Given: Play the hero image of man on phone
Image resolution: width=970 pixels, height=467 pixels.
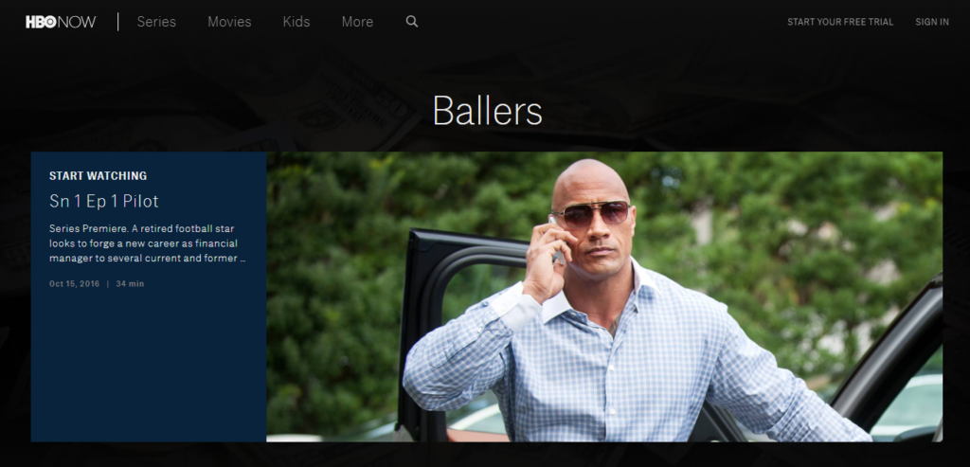Looking at the screenshot, I should coord(604,296).
